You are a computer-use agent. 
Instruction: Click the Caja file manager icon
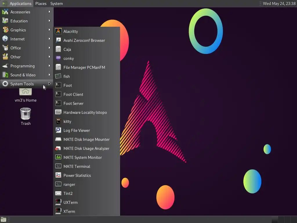click(x=58, y=49)
